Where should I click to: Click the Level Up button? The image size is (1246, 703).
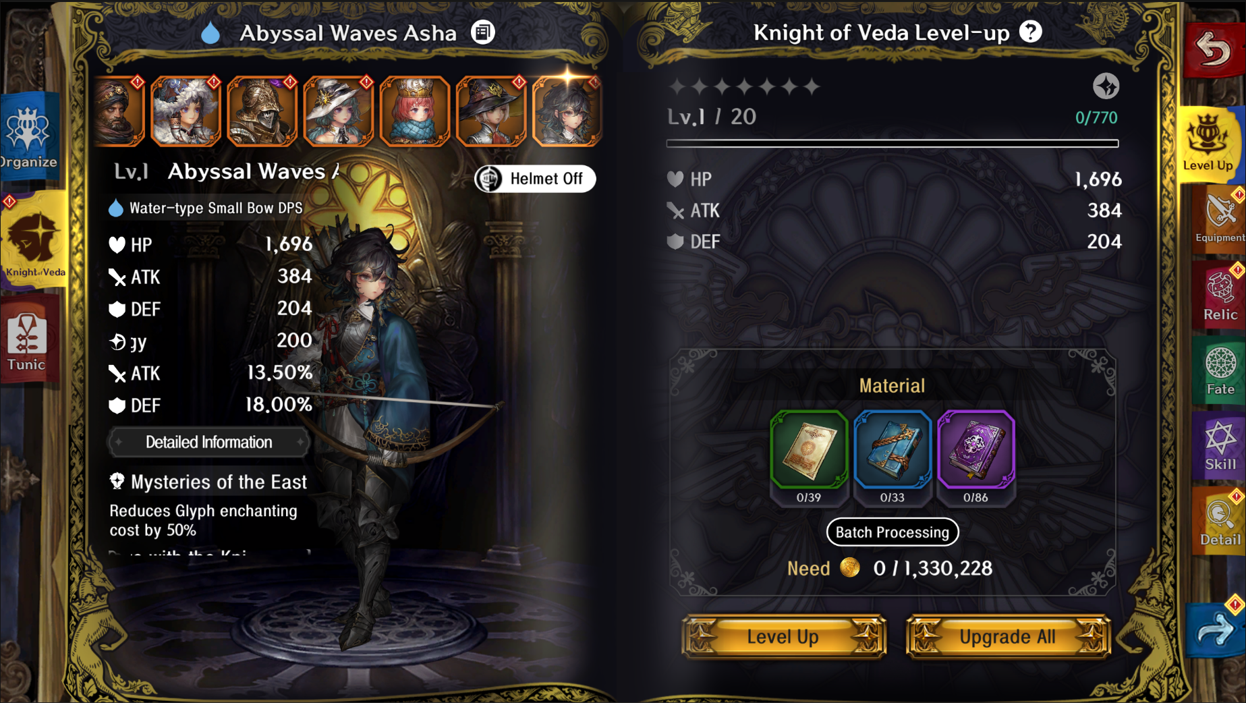click(783, 637)
